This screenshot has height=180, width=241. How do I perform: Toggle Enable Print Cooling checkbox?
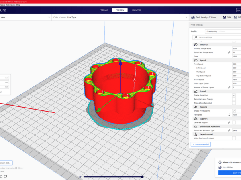pos(234,111)
